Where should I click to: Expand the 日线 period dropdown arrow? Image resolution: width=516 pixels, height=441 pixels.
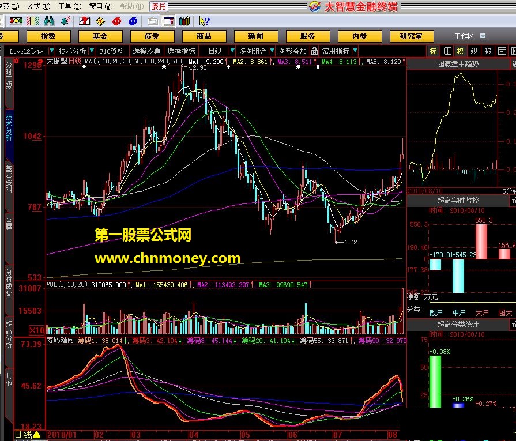coord(232,51)
